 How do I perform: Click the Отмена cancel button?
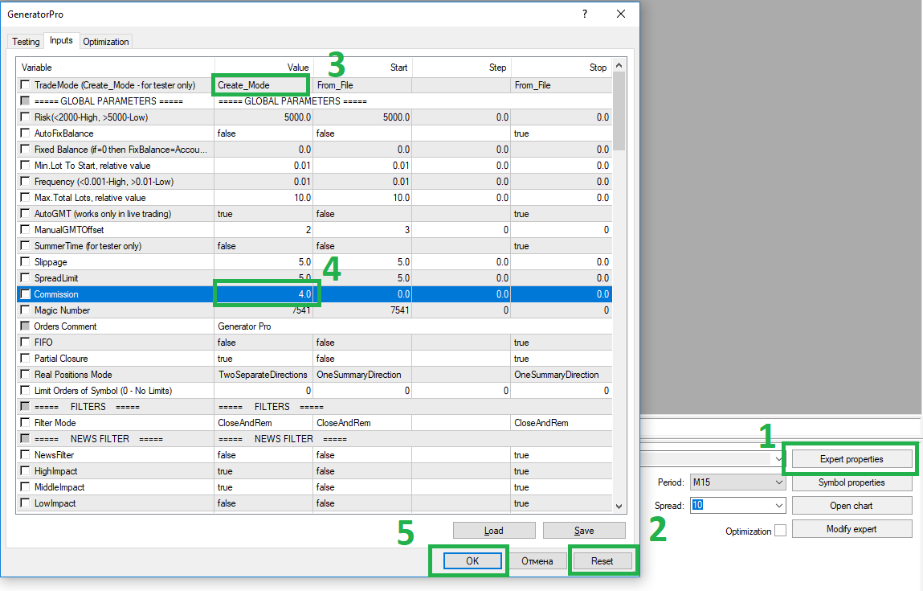[x=537, y=561]
